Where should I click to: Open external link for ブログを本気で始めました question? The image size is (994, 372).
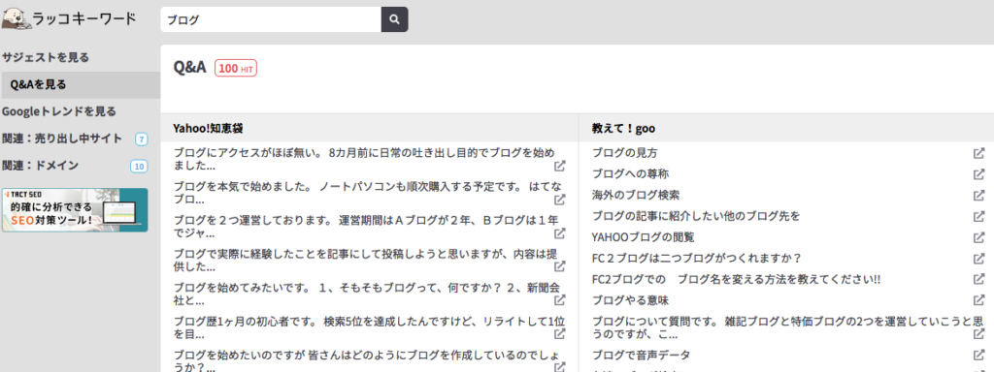pyautogui.click(x=560, y=200)
